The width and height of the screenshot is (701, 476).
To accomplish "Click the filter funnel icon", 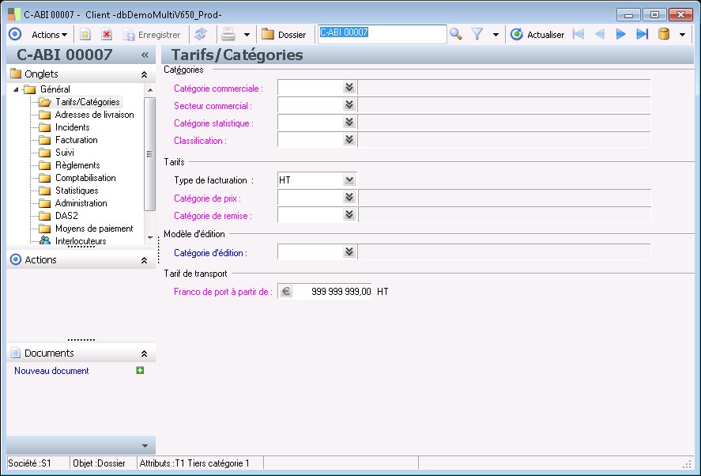I will 477,34.
